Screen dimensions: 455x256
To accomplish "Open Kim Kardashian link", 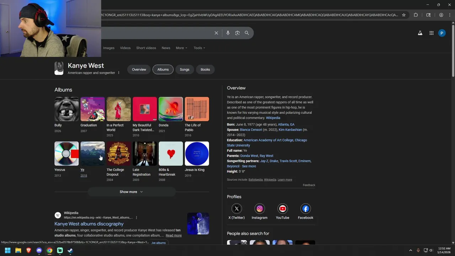I will coord(290,130).
